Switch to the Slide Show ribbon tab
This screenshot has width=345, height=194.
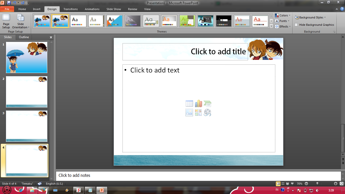114,9
